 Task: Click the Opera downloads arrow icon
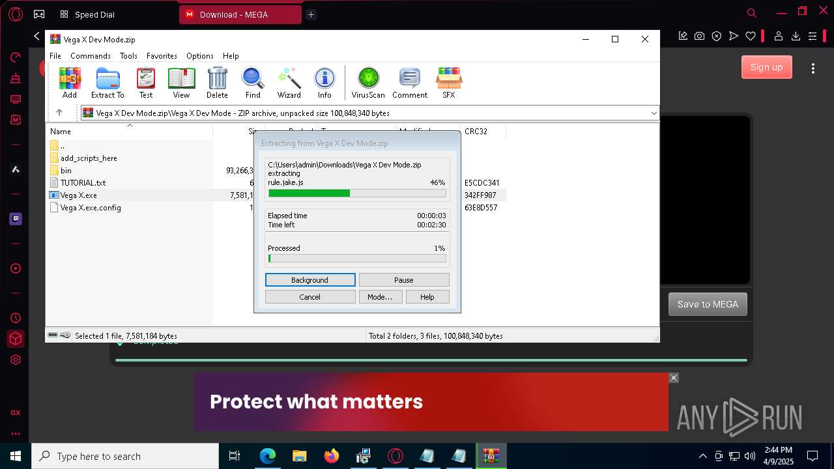(796, 36)
